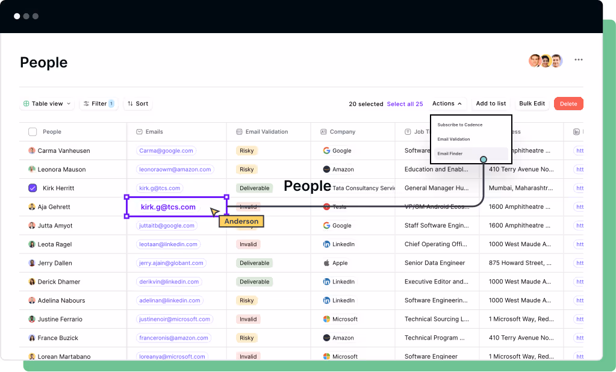Image resolution: width=616 pixels, height=372 pixels.
Task: Click the highlighted kirk.g@tcs.com email cell
Action: [169, 206]
